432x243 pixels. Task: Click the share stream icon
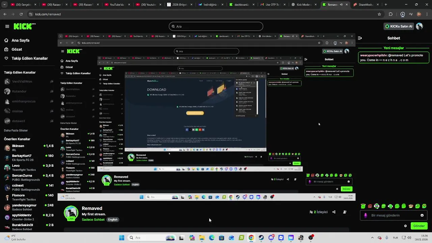[x=334, y=212]
